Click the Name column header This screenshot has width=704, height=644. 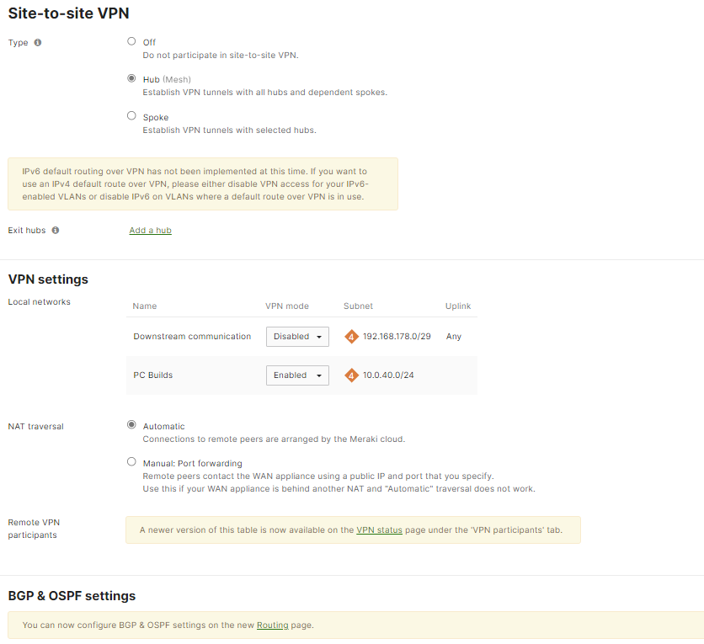(x=144, y=306)
